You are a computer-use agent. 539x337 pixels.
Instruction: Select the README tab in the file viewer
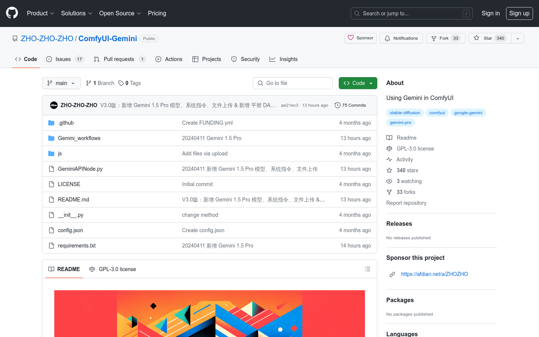tap(64, 269)
